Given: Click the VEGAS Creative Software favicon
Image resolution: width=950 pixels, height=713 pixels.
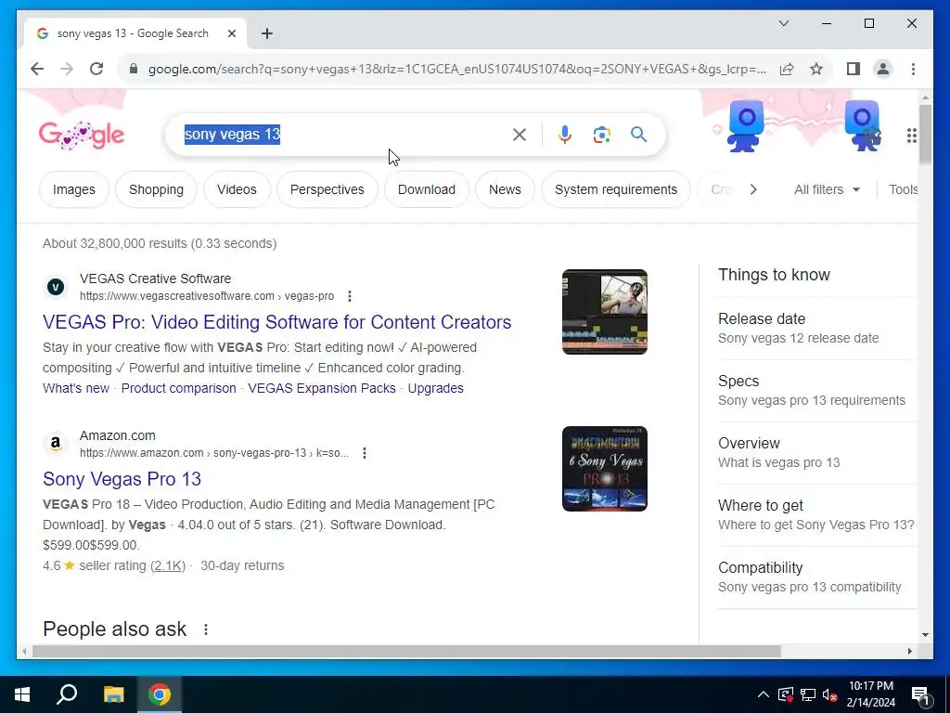Looking at the screenshot, I should pyautogui.click(x=56, y=287).
